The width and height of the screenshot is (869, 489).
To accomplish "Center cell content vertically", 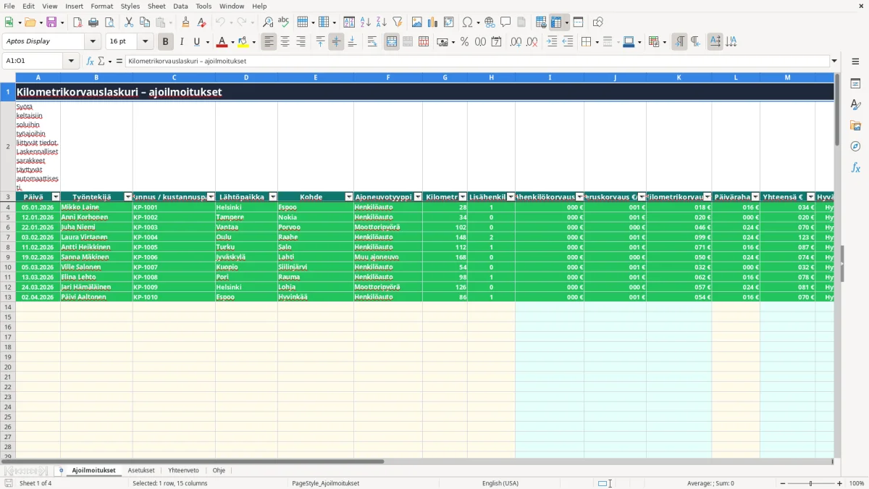I will click(336, 42).
